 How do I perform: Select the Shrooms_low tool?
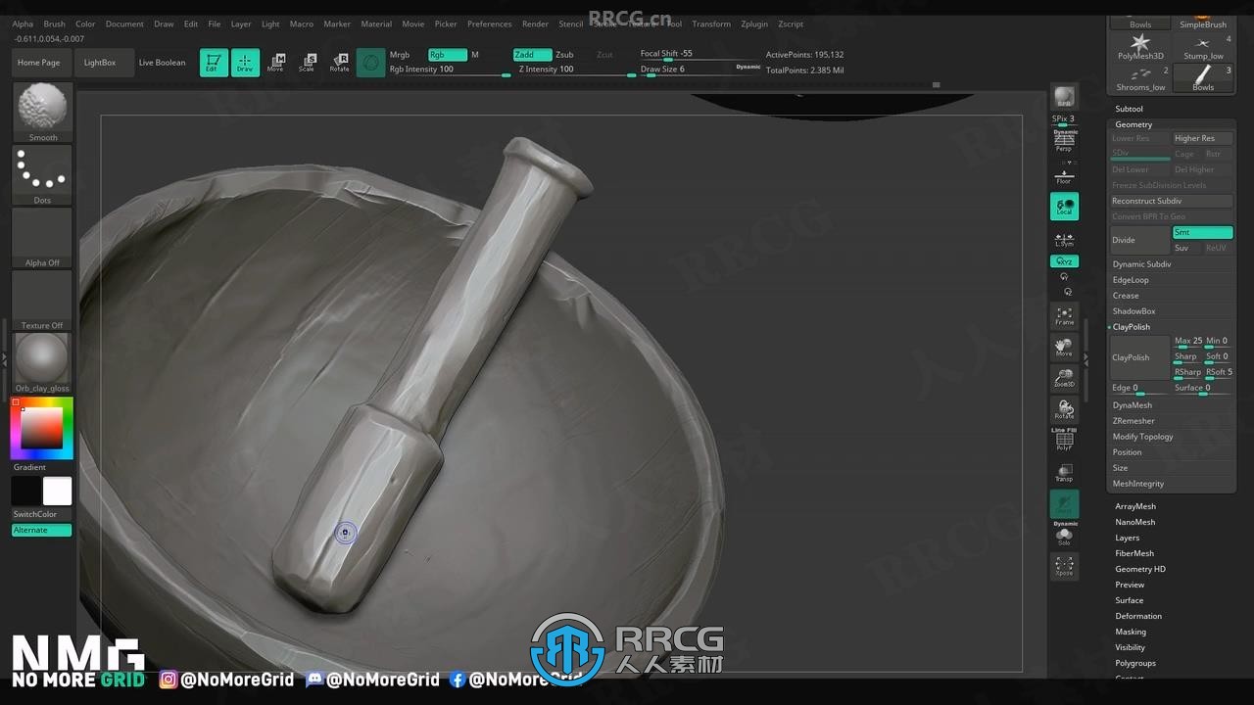pyautogui.click(x=1140, y=78)
